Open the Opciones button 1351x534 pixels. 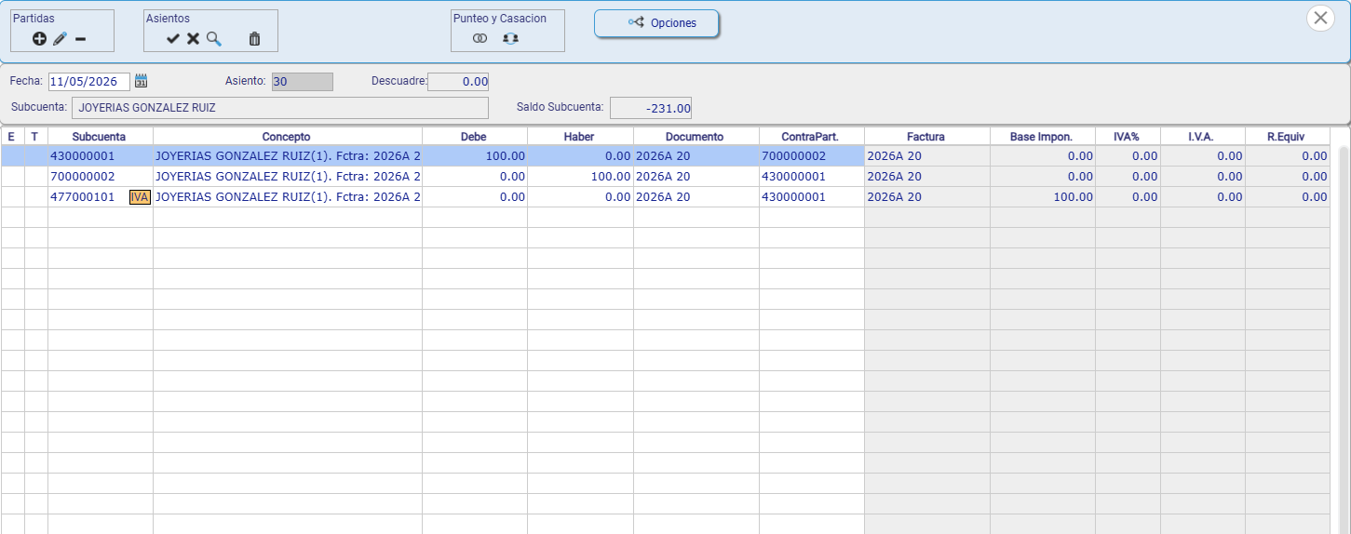click(x=656, y=23)
